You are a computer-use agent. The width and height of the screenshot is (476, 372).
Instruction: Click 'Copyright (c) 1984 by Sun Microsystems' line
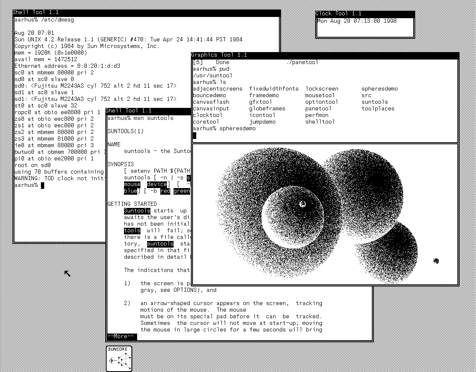[87, 46]
